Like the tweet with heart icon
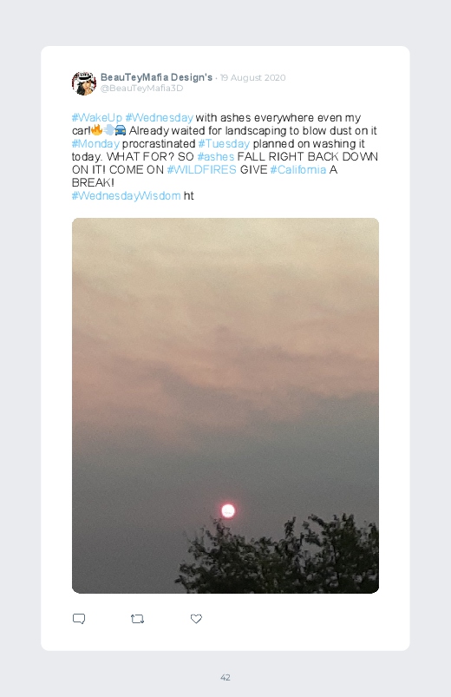Screen dimensions: 451x697 click(x=196, y=619)
